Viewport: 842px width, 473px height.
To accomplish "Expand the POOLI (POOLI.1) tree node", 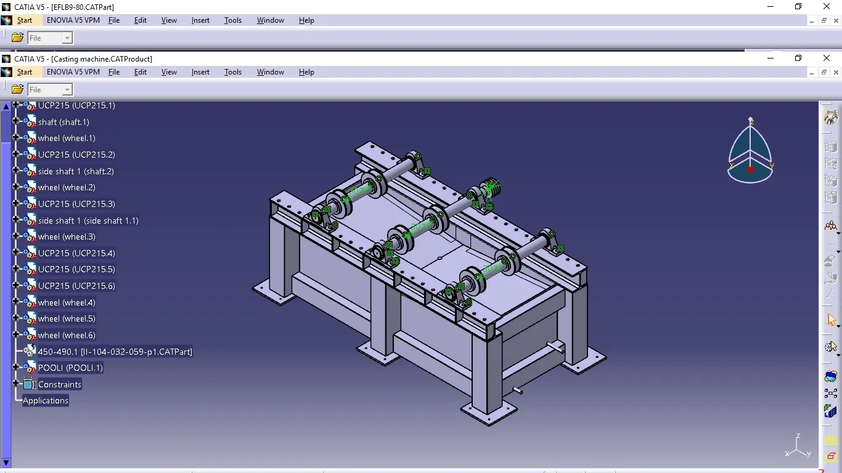I will 16,367.
